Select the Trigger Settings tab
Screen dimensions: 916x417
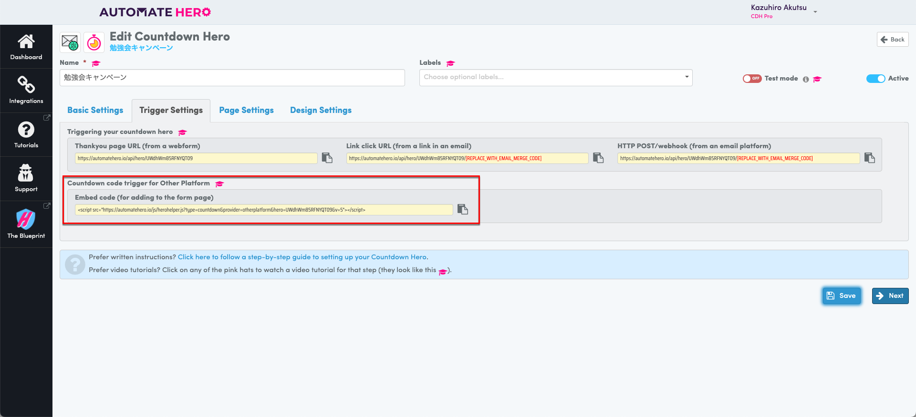pos(171,111)
